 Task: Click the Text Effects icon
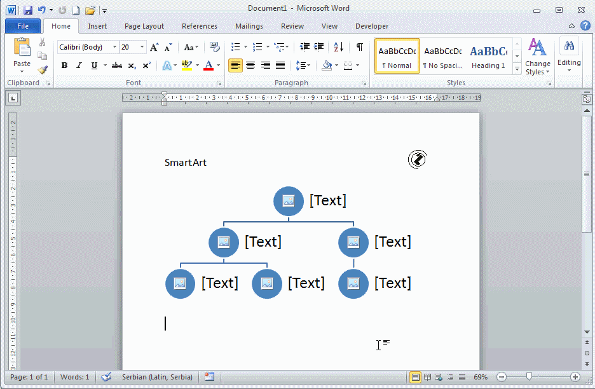click(167, 65)
